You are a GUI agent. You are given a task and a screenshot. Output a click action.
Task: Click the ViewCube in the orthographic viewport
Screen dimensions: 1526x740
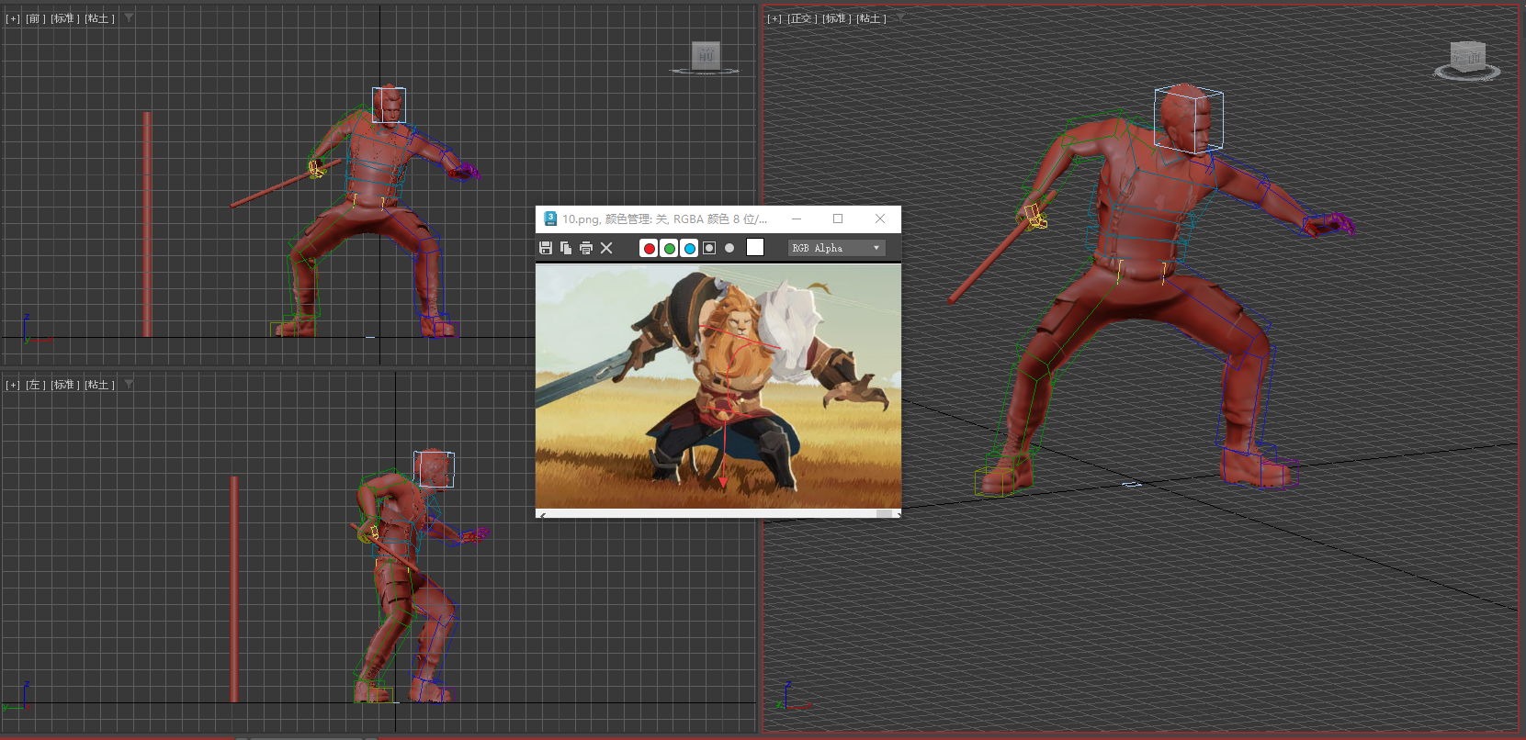[x=1467, y=59]
